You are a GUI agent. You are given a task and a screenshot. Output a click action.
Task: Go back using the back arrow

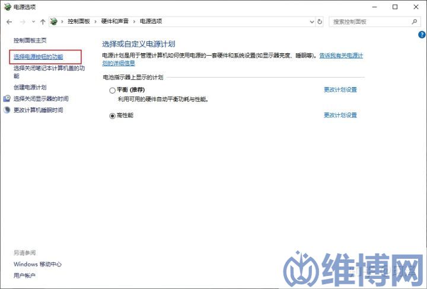[x=9, y=22]
